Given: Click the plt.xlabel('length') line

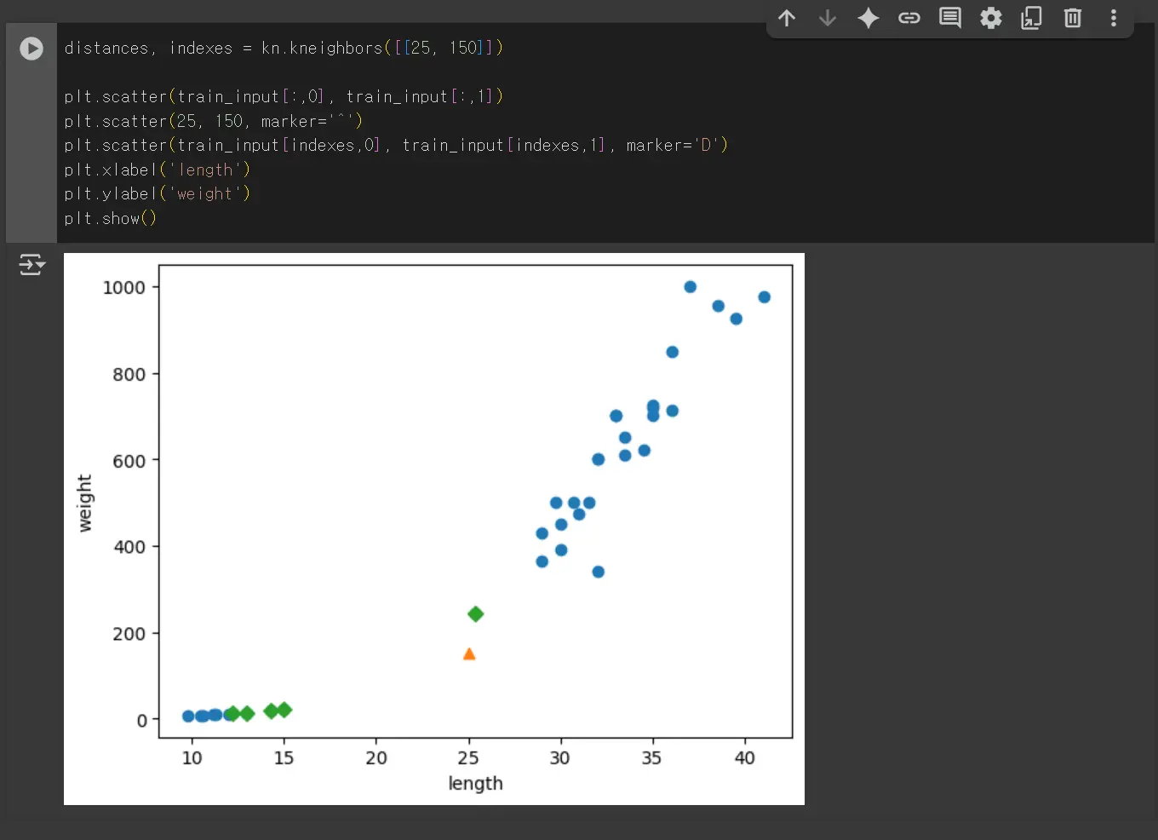Looking at the screenshot, I should click(x=157, y=170).
